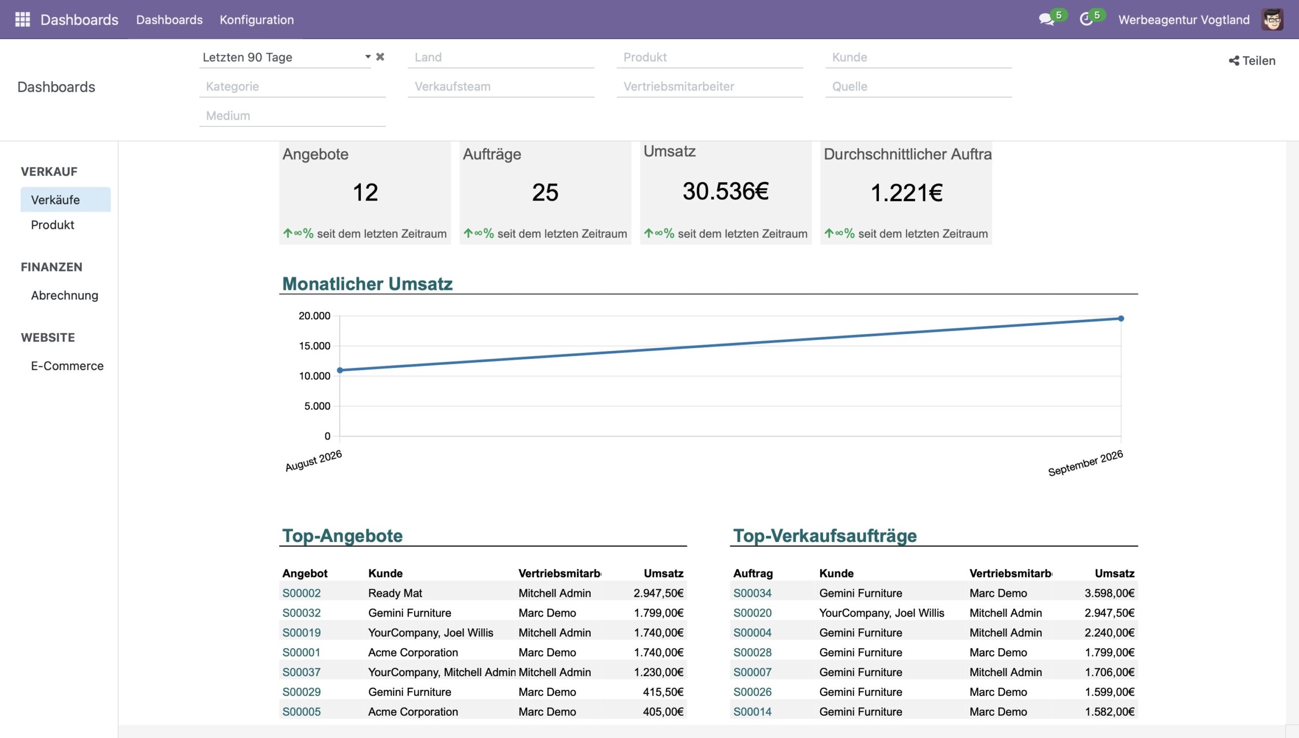Click the August 2026 chart data point
Screen dimensions: 1299x738
340,370
